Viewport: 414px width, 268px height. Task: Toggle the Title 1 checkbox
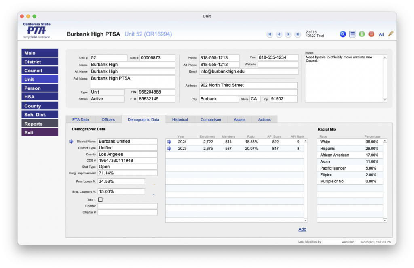100,199
